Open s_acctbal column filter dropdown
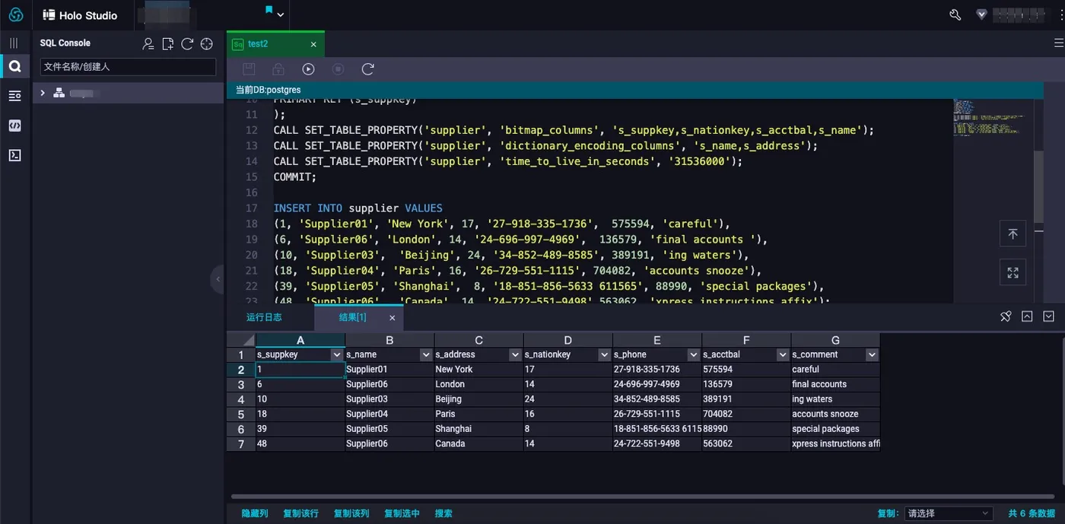 [x=783, y=354]
